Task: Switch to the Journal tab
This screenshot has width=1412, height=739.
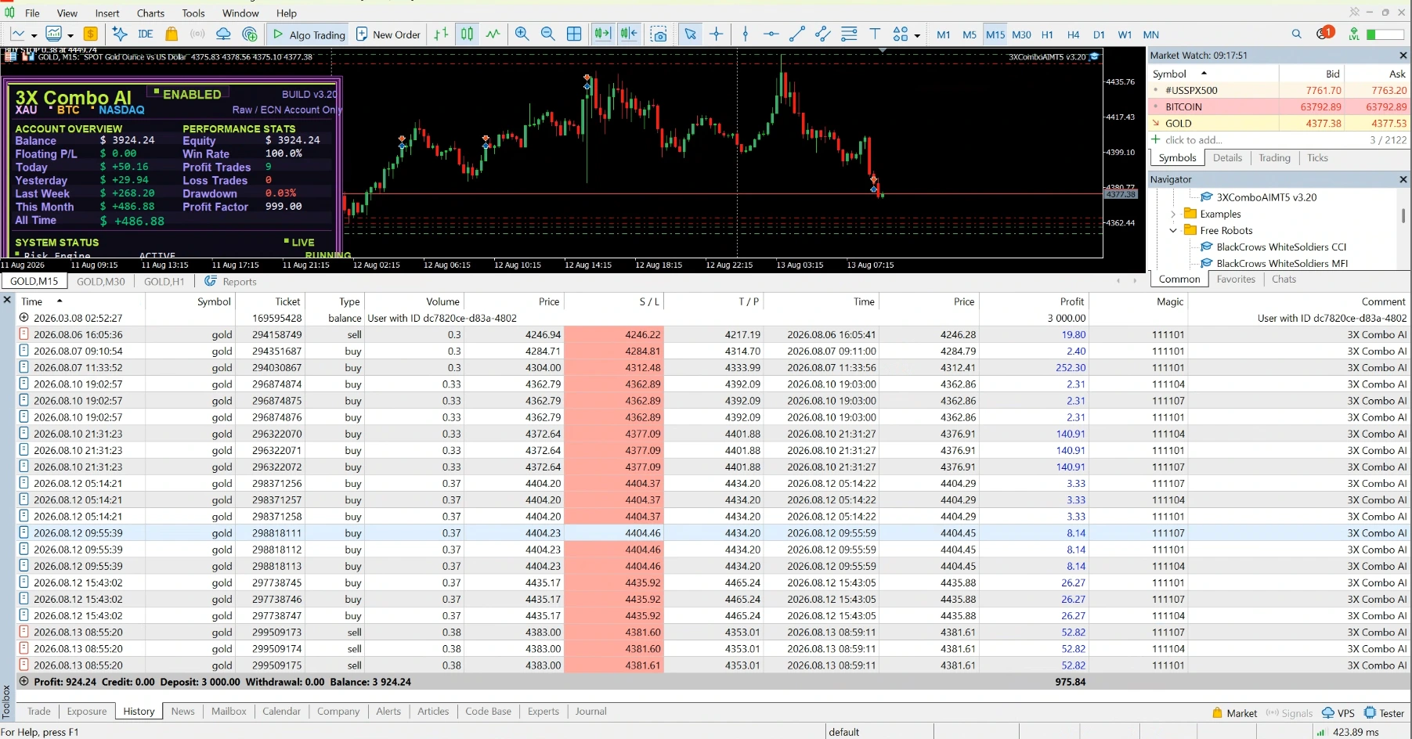Action: 590,711
